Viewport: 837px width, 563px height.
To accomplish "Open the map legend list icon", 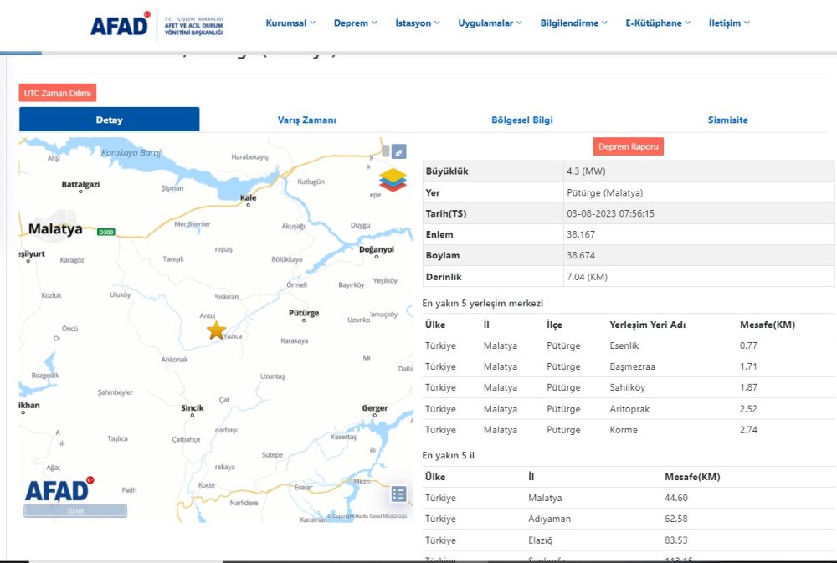I will (x=399, y=494).
